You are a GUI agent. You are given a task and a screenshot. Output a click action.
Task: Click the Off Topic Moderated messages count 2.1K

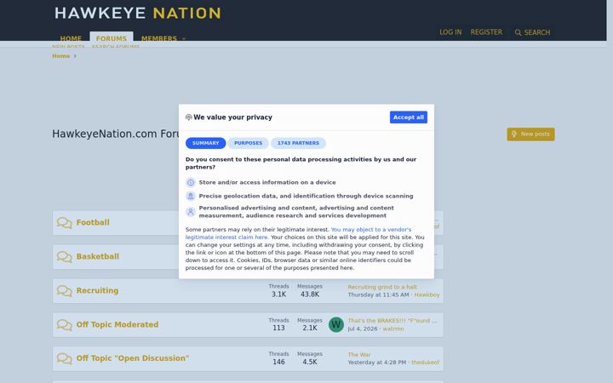pos(310,328)
